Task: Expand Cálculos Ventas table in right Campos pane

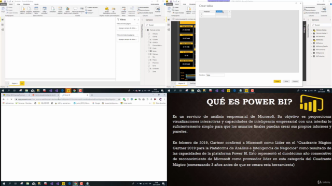Action: [312, 30]
